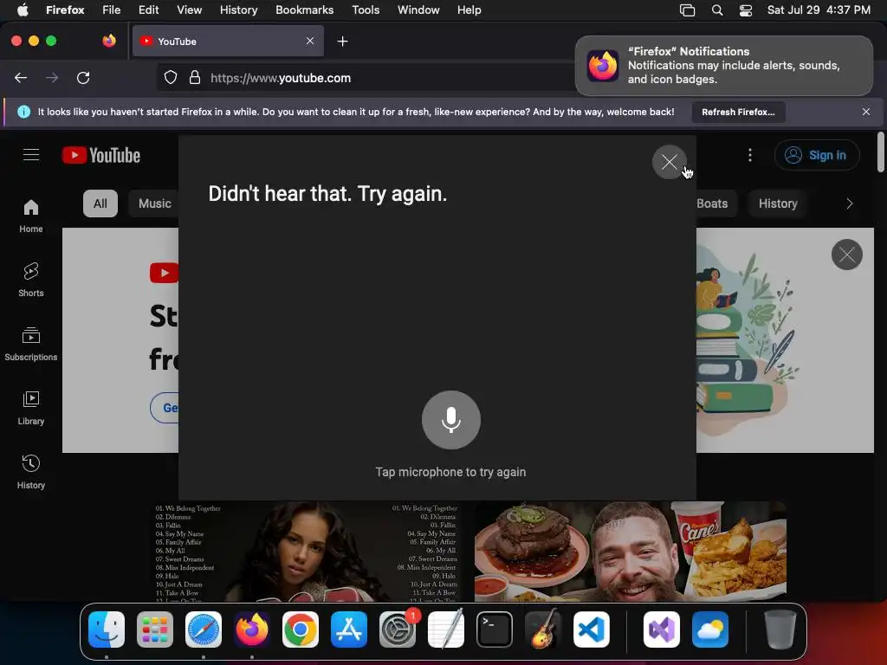Viewport: 887px width, 665px height.
Task: Open the Cane's food video thumbnail
Action: [x=631, y=551]
